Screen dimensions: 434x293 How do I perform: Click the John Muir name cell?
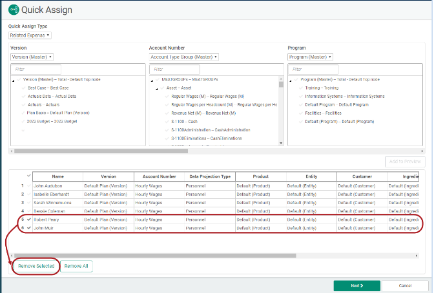coord(58,228)
